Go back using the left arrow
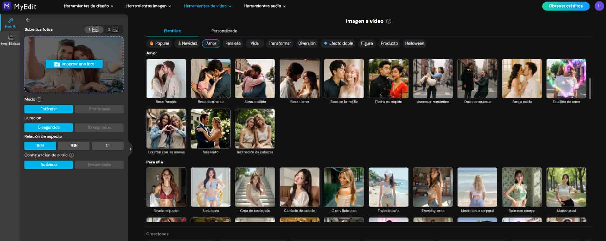Viewport: 606px width, 241px height. click(x=28, y=20)
